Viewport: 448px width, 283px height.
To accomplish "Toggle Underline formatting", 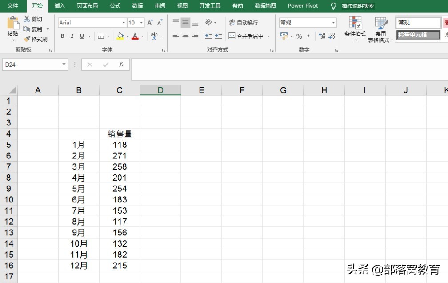I will click(x=82, y=36).
